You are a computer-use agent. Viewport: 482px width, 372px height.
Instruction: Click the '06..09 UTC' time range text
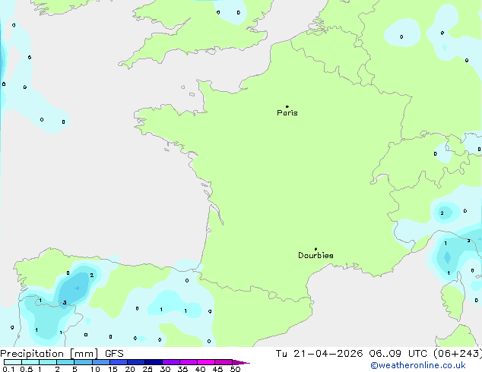pyautogui.click(x=398, y=354)
